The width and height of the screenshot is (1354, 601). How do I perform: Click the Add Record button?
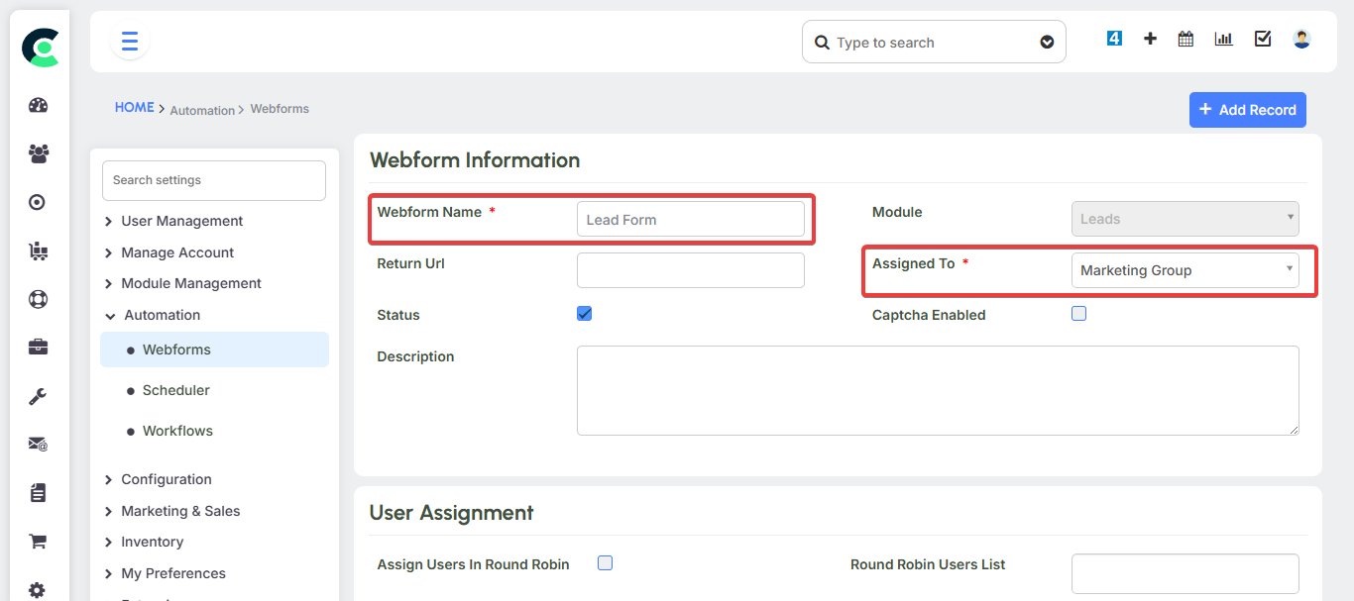(1247, 109)
